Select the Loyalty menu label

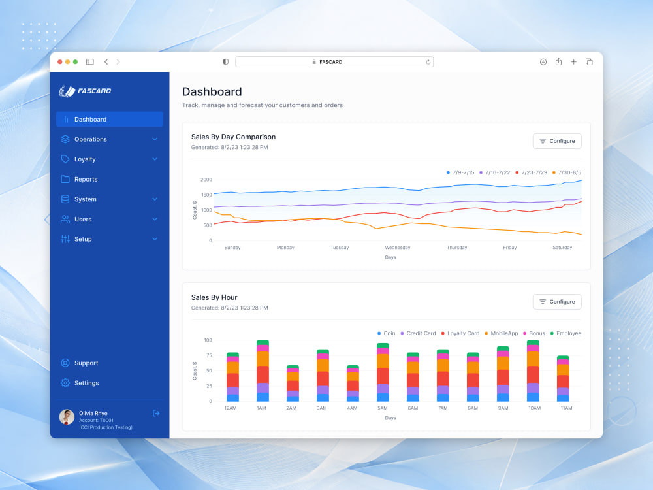coord(85,159)
